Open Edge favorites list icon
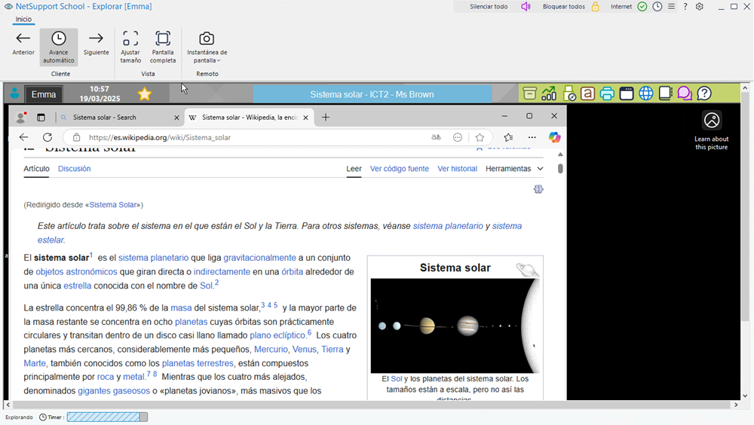 [x=508, y=137]
